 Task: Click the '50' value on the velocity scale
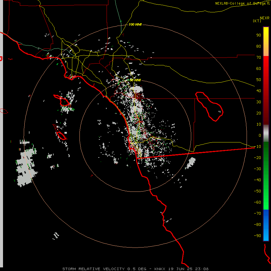tap(259, 80)
